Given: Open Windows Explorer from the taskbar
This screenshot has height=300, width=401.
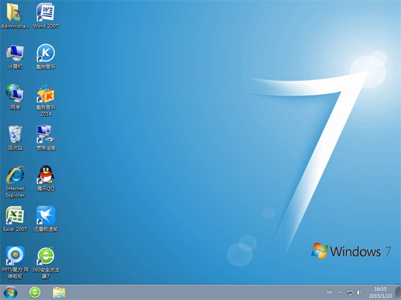Looking at the screenshot, I should [x=60, y=292].
